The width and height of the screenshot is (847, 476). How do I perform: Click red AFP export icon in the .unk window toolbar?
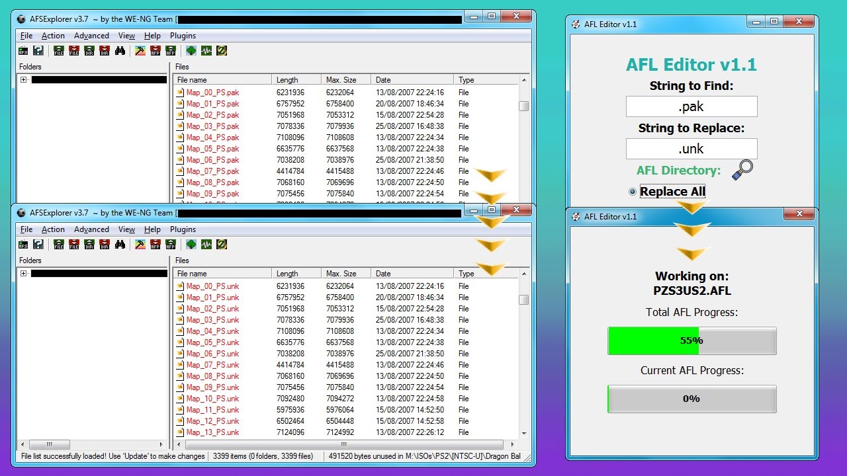pos(156,245)
